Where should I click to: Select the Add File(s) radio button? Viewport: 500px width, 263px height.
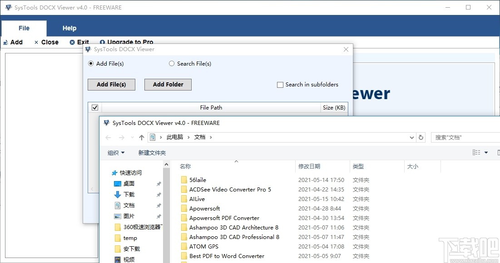click(91, 64)
